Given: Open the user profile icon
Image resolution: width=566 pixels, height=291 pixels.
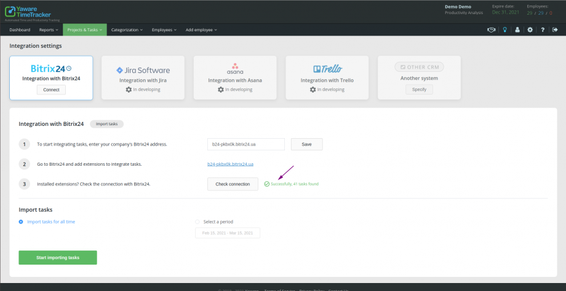Looking at the screenshot, I should pyautogui.click(x=517, y=30).
